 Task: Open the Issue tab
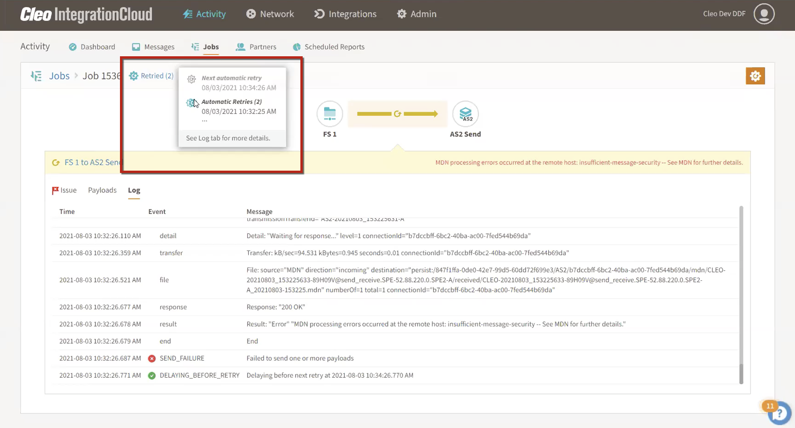(65, 190)
